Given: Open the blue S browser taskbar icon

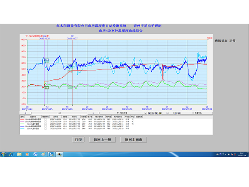Looking at the screenshot, I should point(35,154).
